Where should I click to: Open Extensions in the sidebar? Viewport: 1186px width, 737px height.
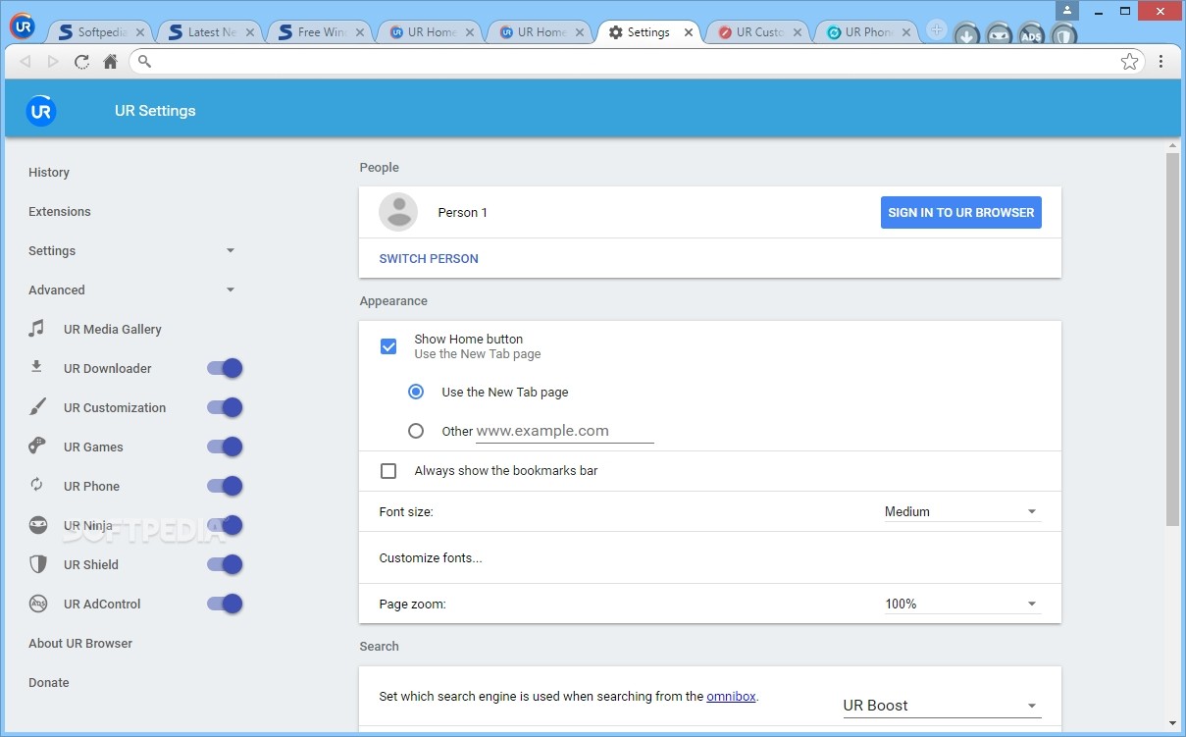60,211
